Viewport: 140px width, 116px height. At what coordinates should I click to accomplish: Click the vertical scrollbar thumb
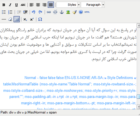[138, 97]
